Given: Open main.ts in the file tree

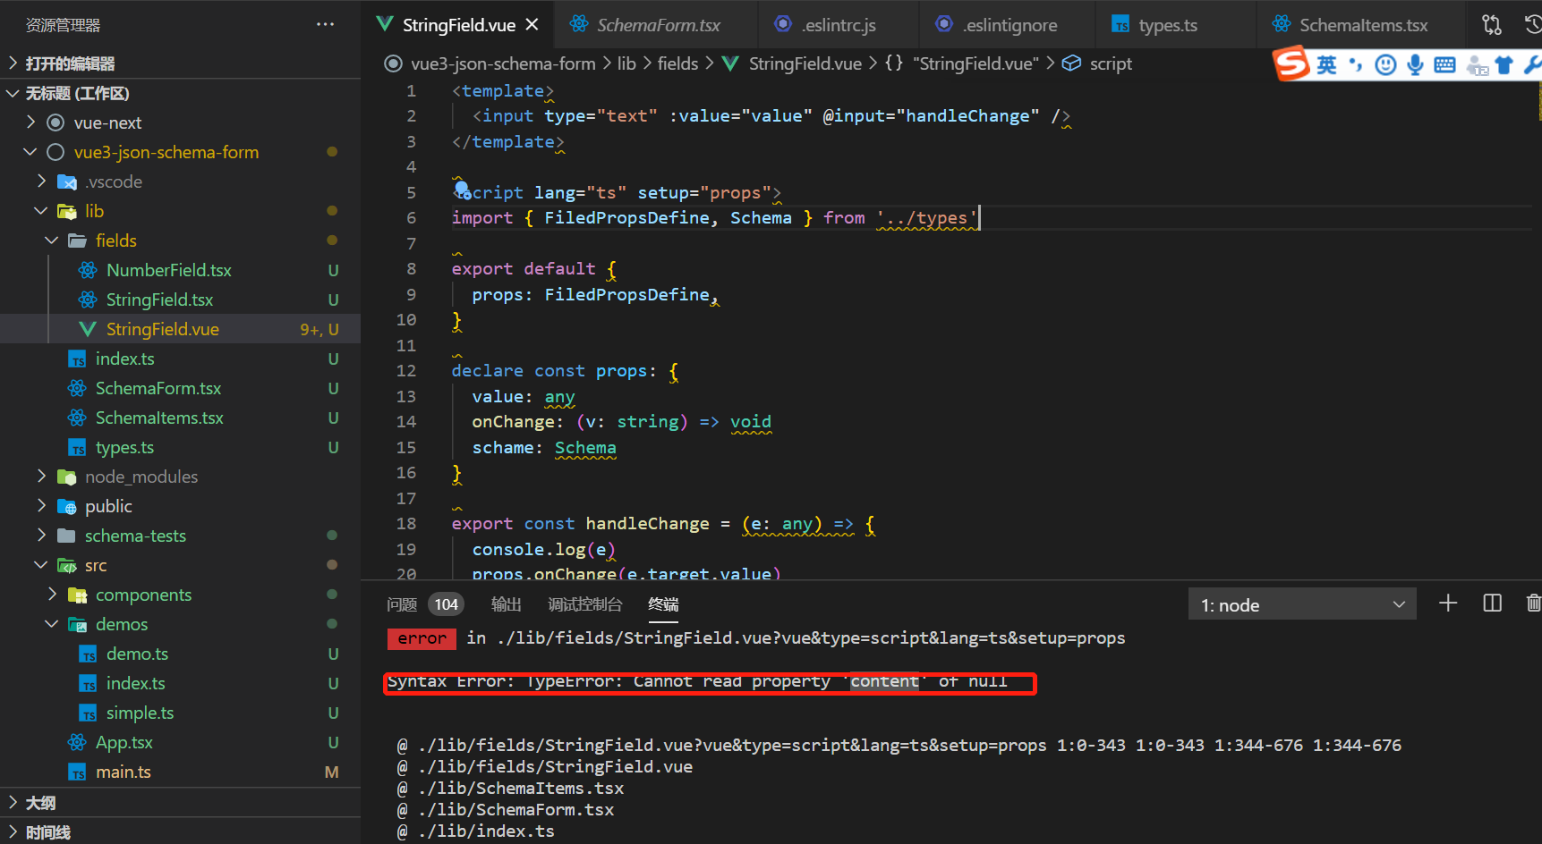Looking at the screenshot, I should point(123,772).
